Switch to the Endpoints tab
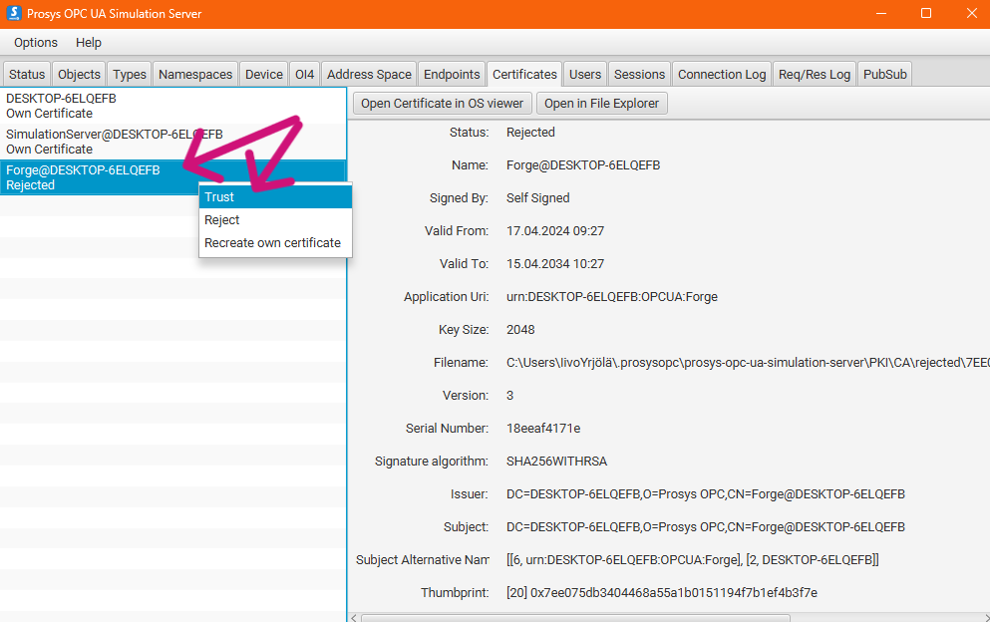 coord(452,75)
